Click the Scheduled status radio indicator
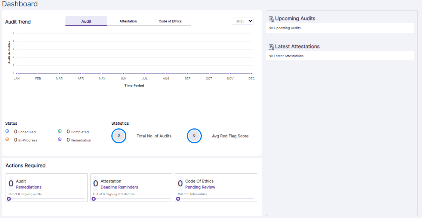Screen dimensions: 422x218 tap(7, 131)
